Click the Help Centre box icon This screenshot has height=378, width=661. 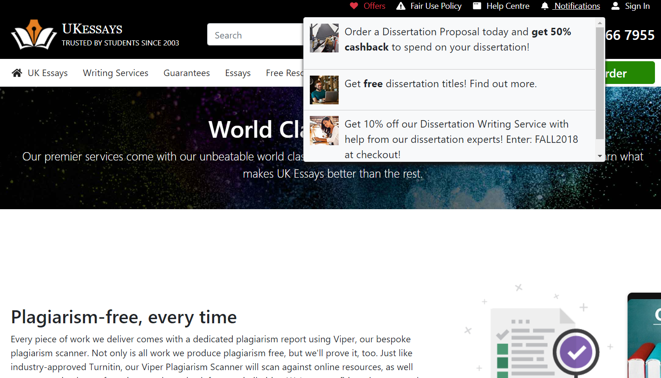pos(477,6)
